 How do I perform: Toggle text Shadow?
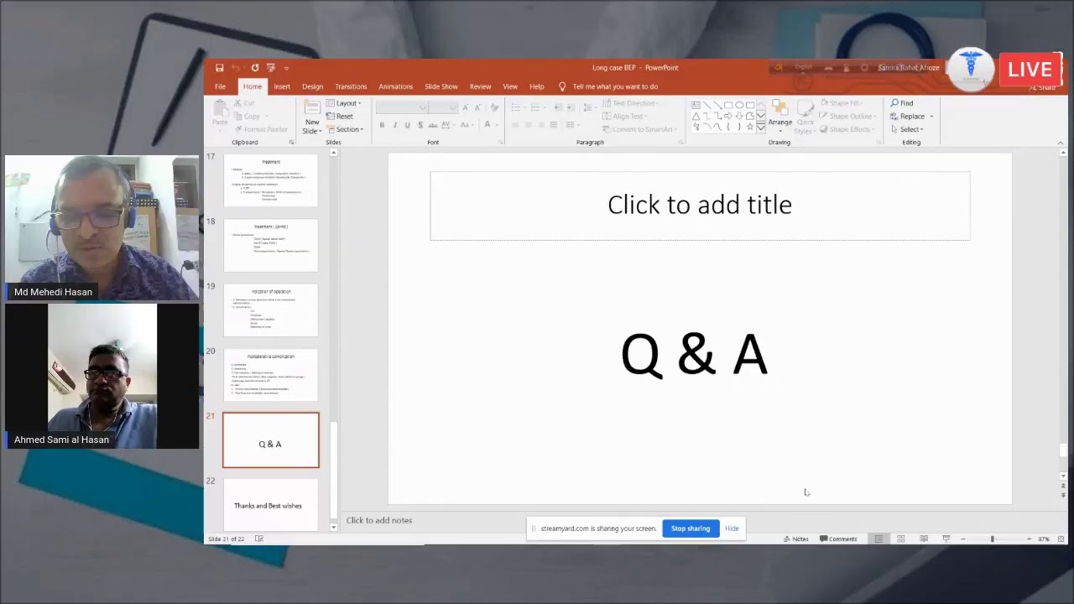pos(420,125)
